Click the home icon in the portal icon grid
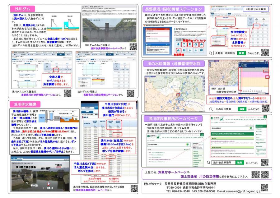 [x=178, y=44]
